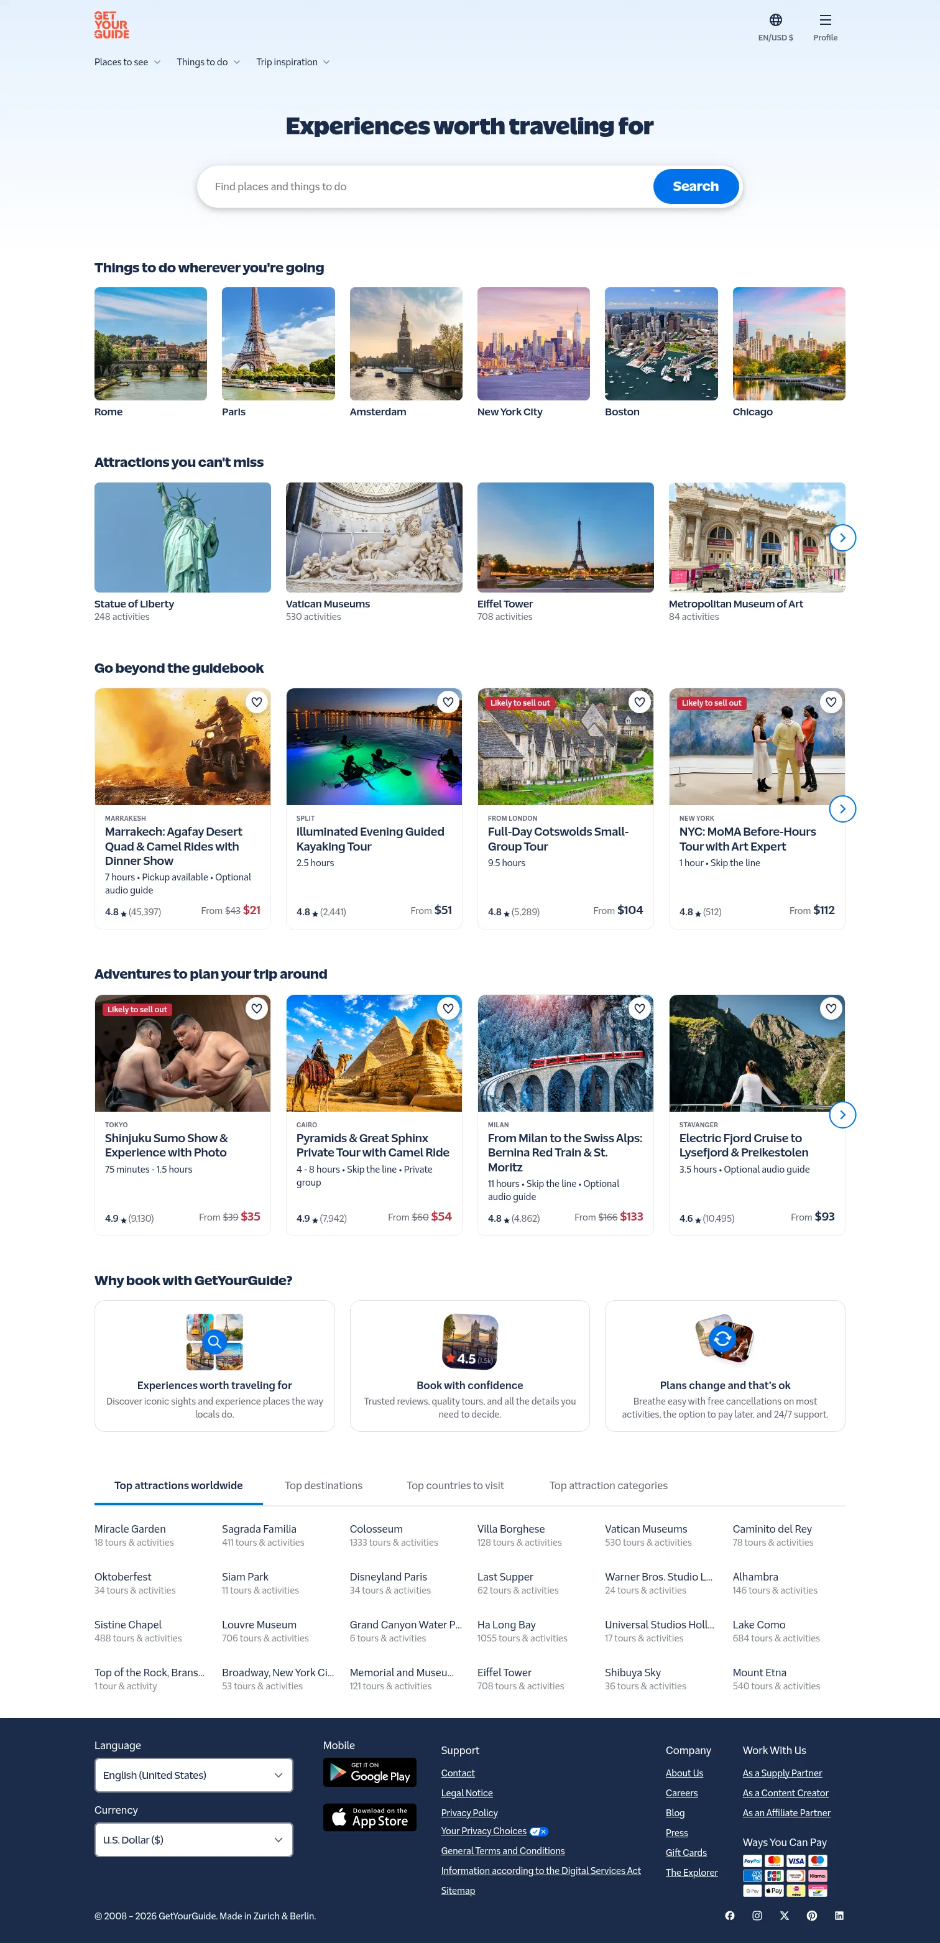Open the Explorer link
Image resolution: width=940 pixels, height=1943 pixels.
click(691, 1872)
